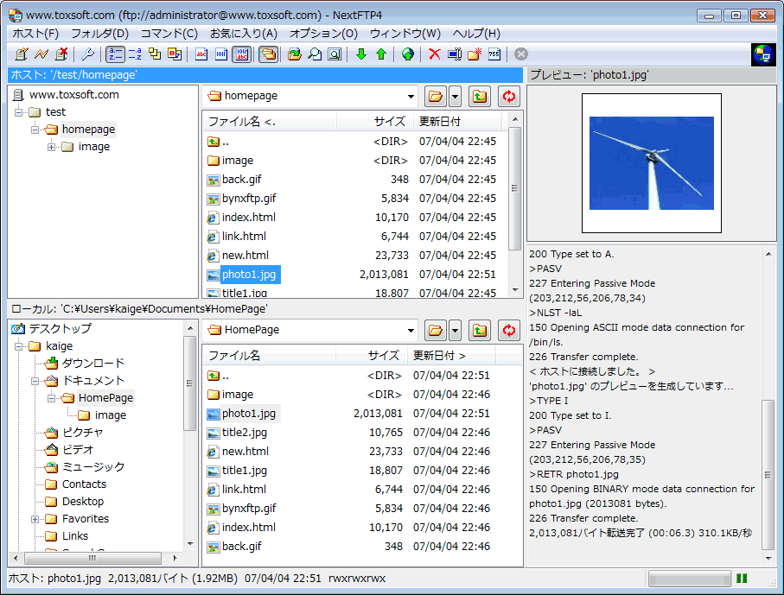Collapse homepage node in host tree
This screenshot has height=595, width=784.
(x=35, y=130)
